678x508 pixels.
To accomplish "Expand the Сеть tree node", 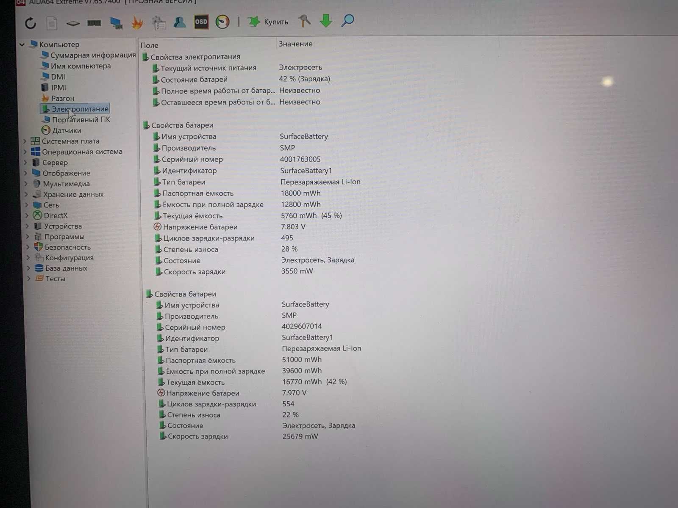I will (x=27, y=204).
